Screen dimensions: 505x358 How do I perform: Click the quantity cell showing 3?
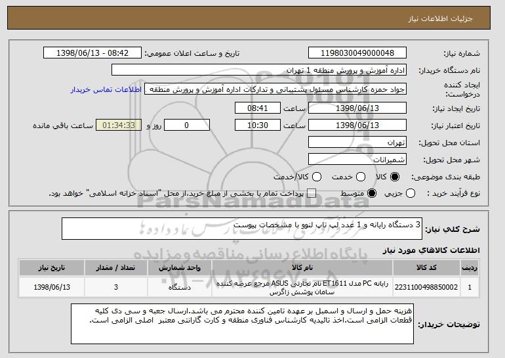point(116,287)
